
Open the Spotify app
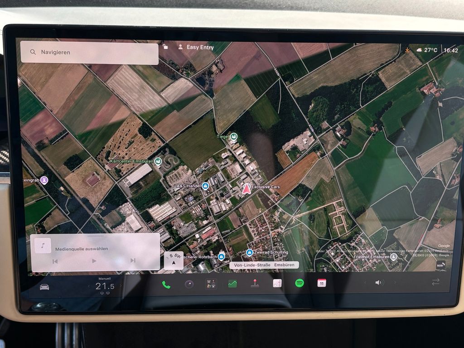[300, 283]
